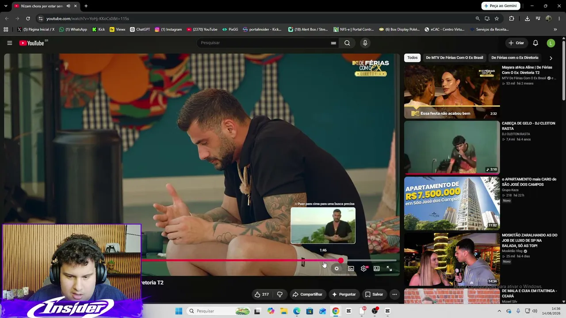Open the WhatsApp bookmark

73,30
